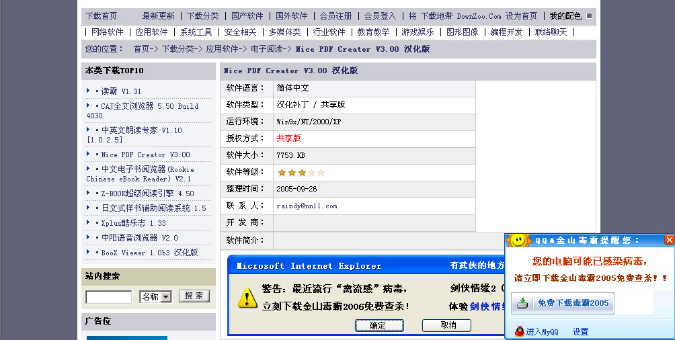Screen dimensions: 675x340
Task: Select 系统工具 category
Action: pyautogui.click(x=196, y=32)
